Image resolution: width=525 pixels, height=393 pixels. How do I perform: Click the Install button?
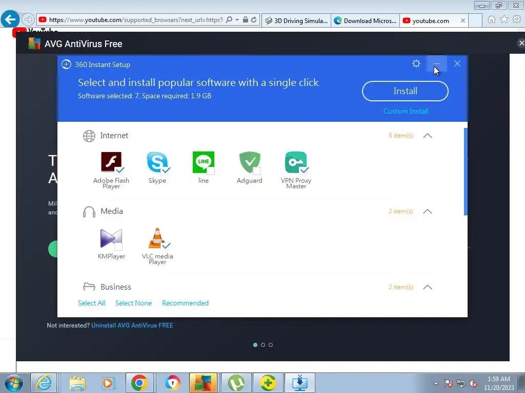click(x=405, y=91)
